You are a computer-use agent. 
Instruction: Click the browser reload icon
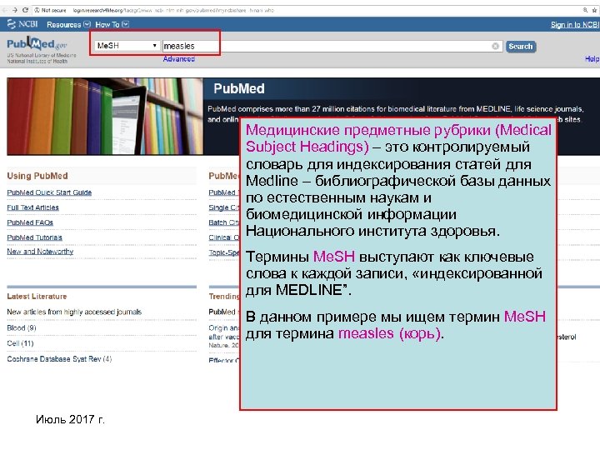(x=25, y=10)
